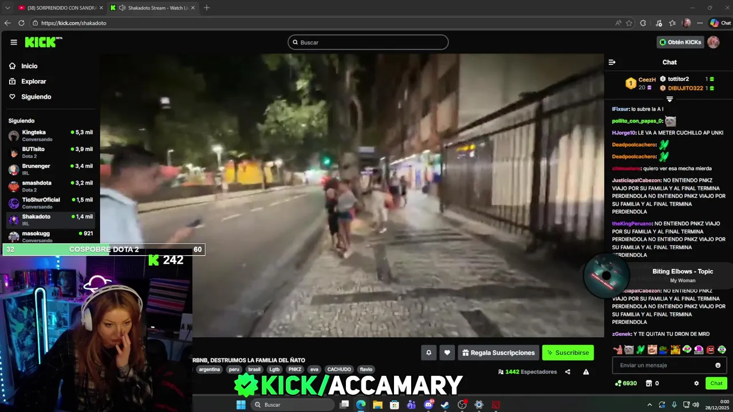Open TioShurOficial's channel in Siguiendo list

point(50,203)
